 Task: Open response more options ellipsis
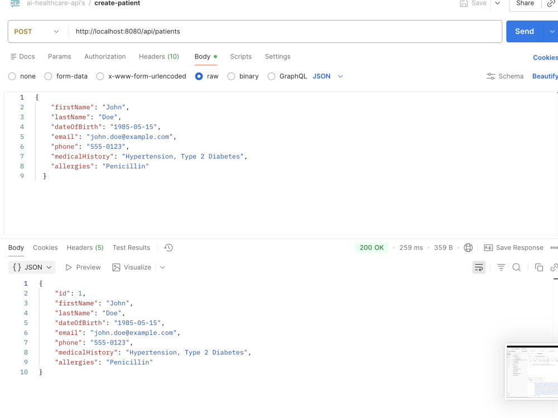point(554,248)
